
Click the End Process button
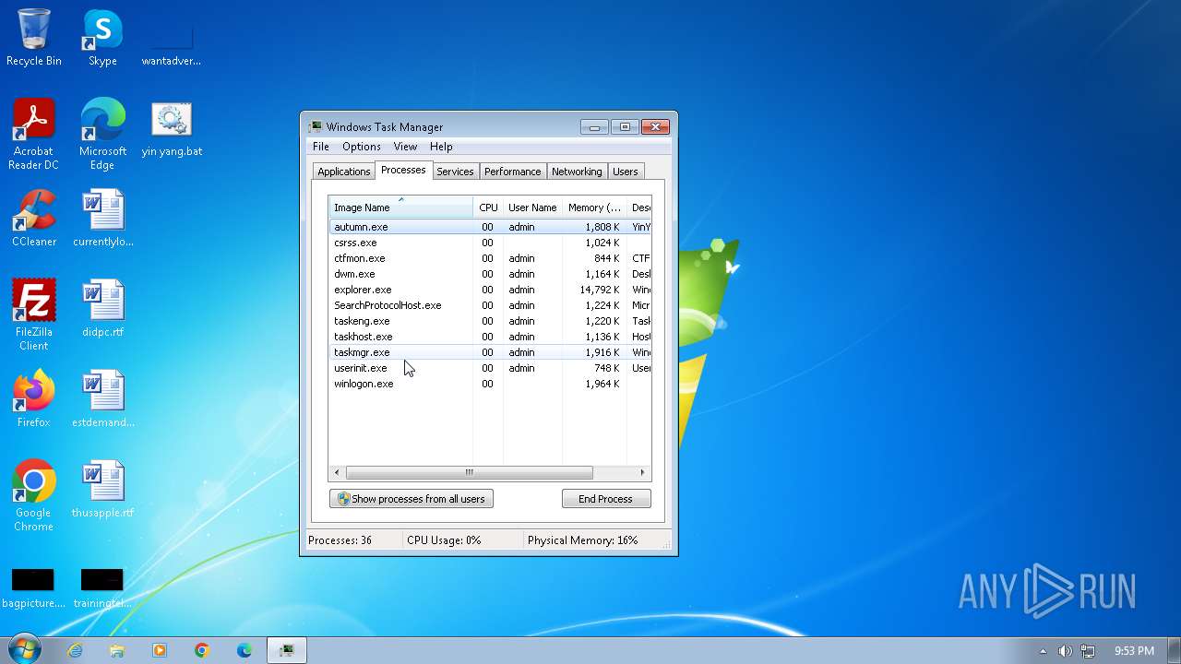coord(606,499)
